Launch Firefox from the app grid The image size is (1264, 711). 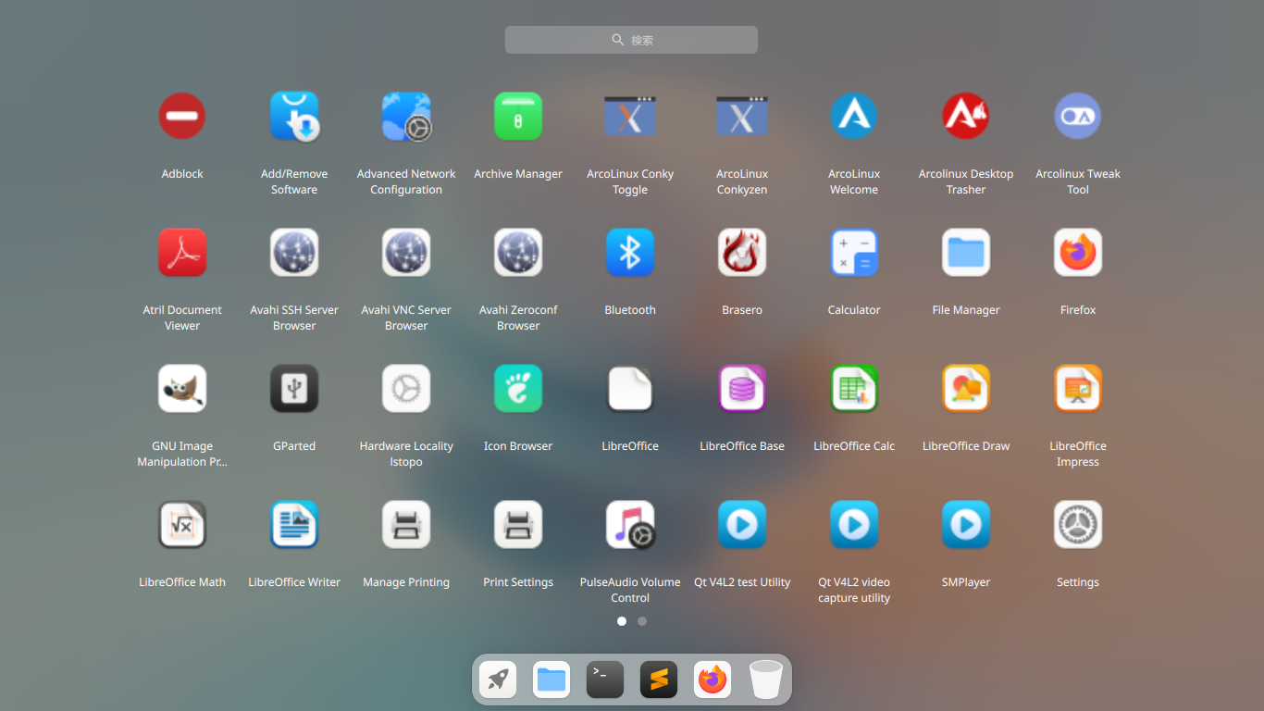click(1078, 252)
